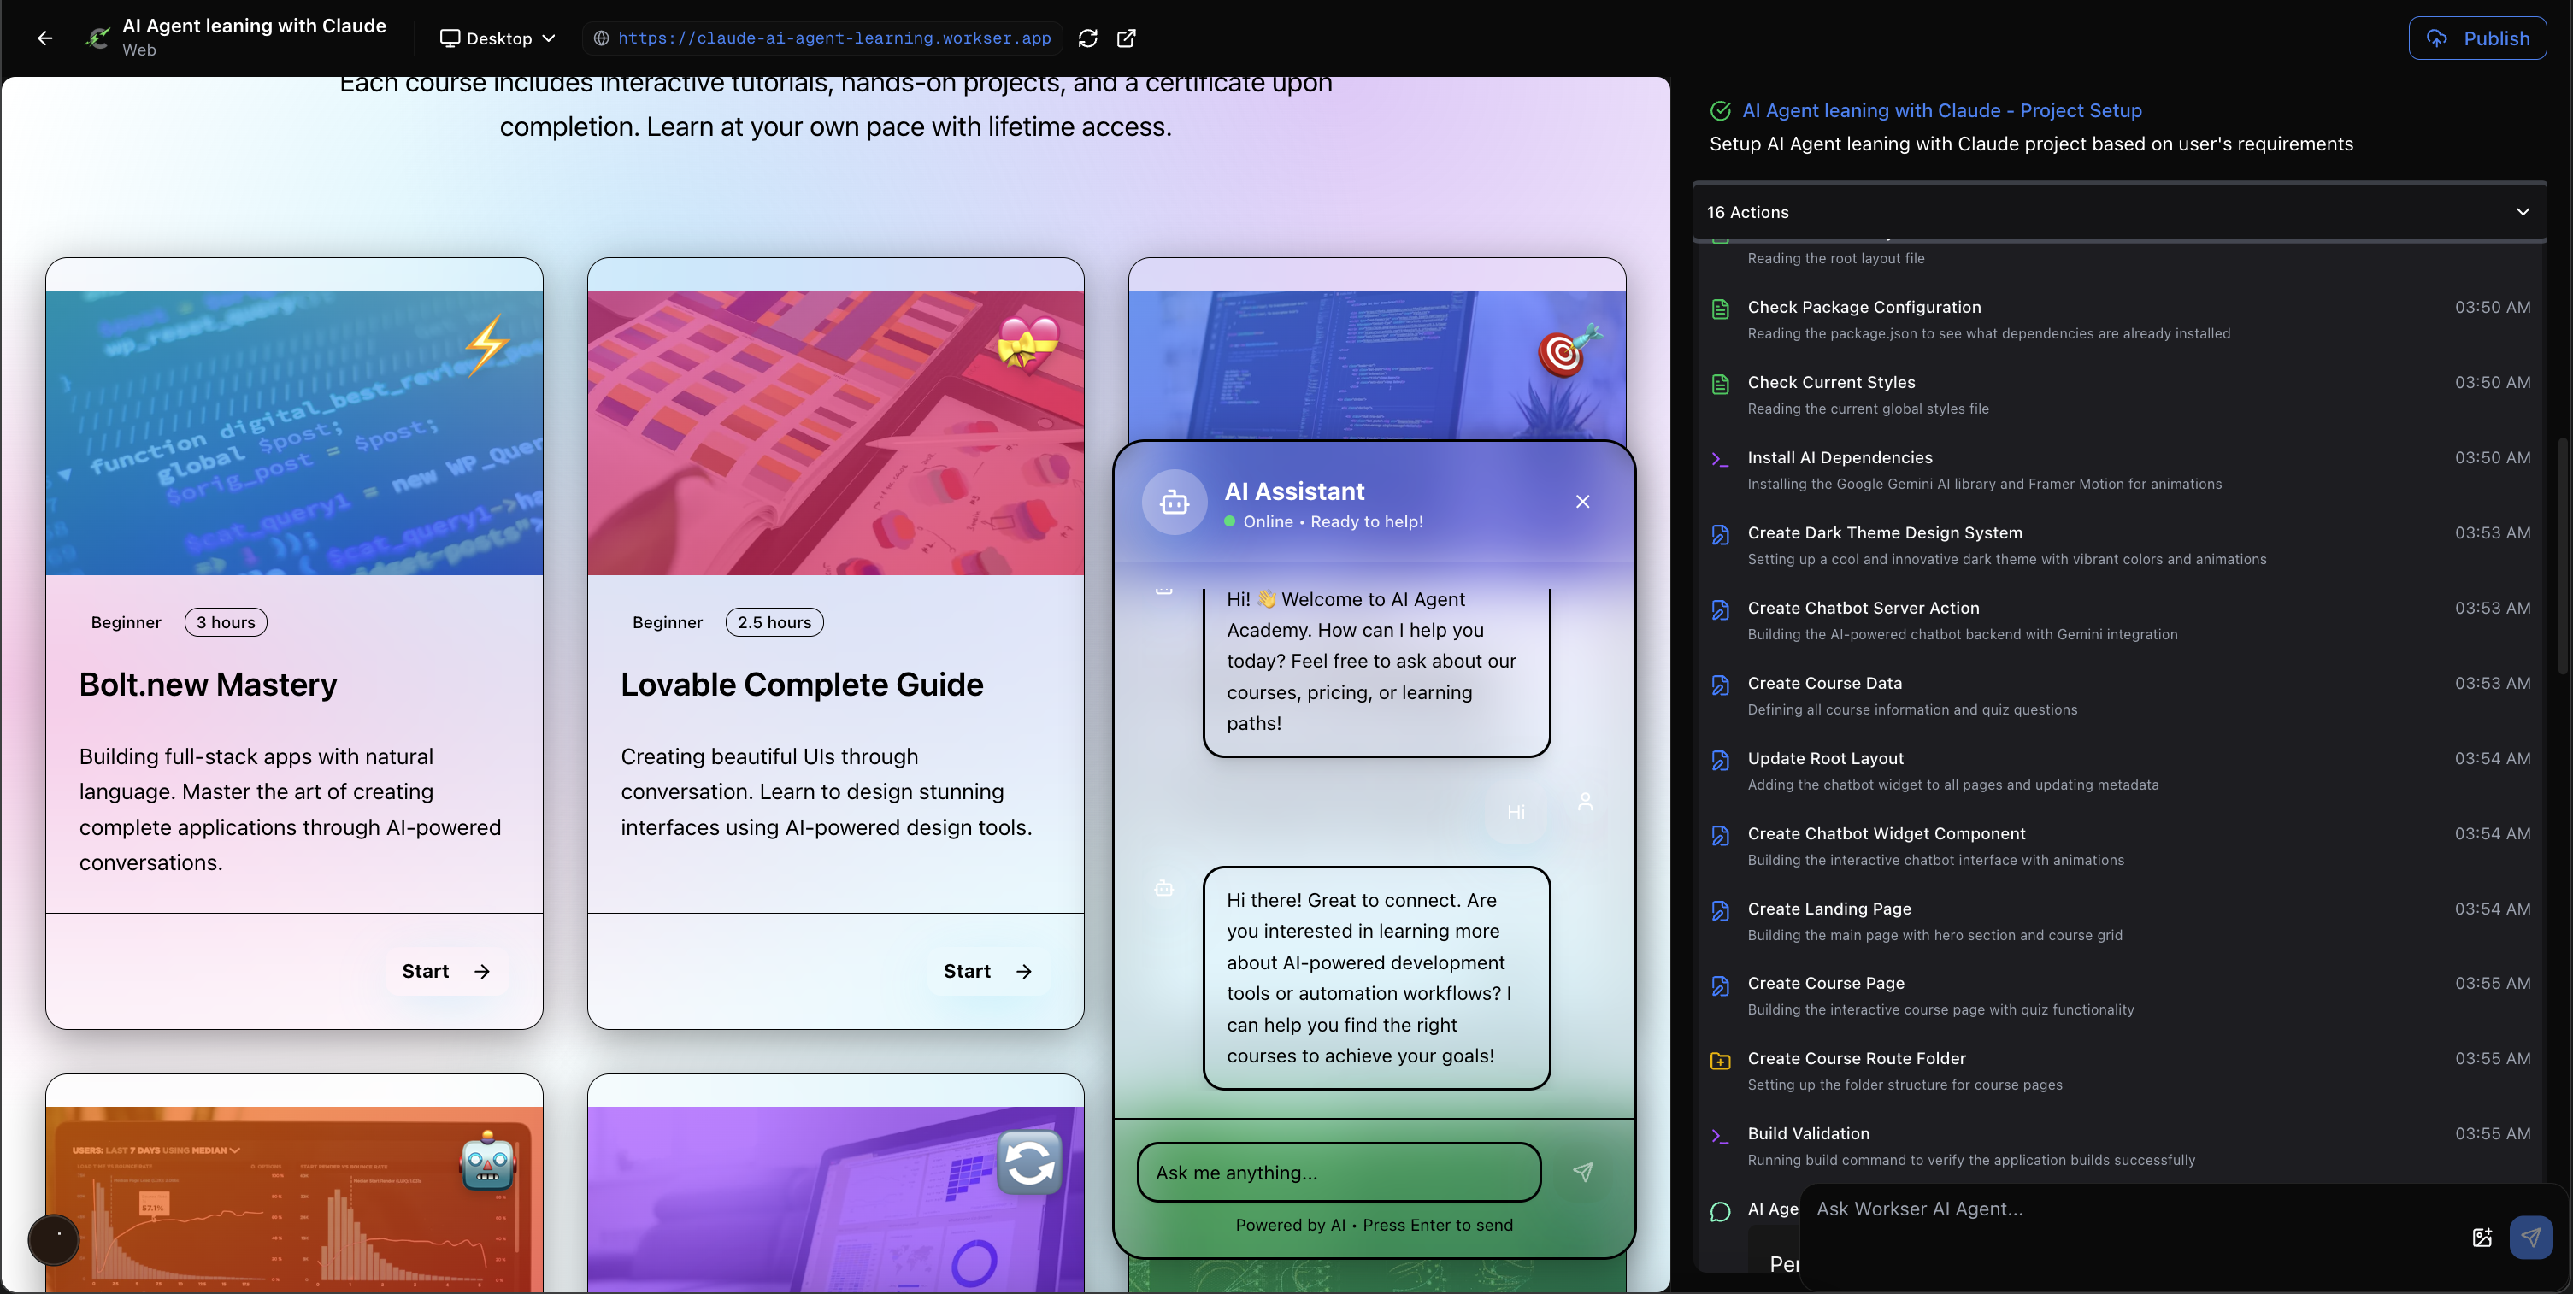
Task: Select the Install AI Dependencies action
Action: point(1839,457)
